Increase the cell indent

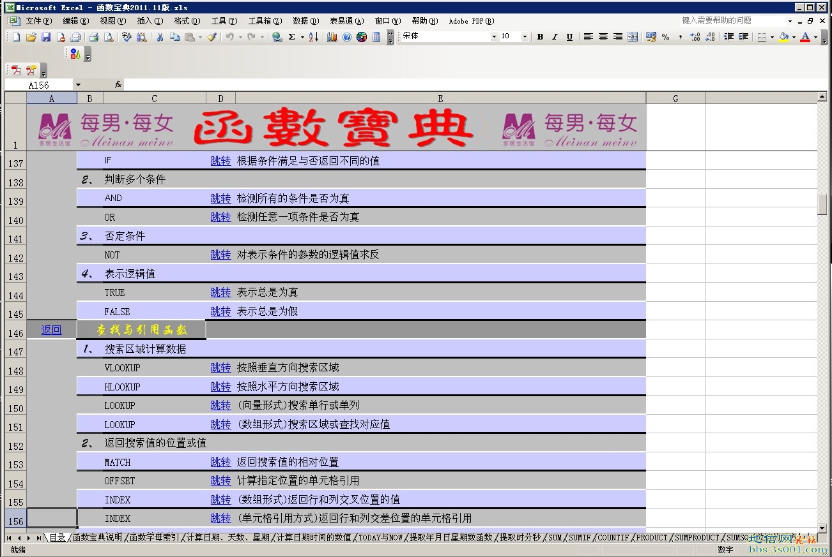click(x=743, y=37)
